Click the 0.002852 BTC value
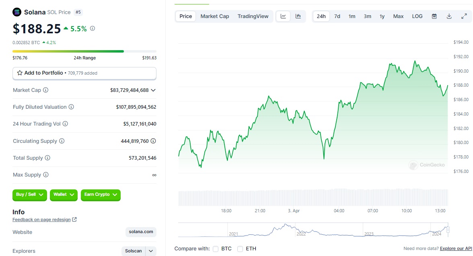 pyautogui.click(x=26, y=43)
